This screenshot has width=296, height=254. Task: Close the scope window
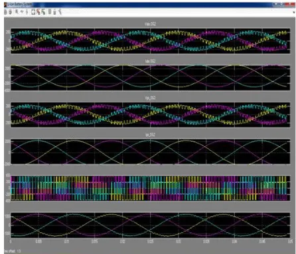point(290,4)
